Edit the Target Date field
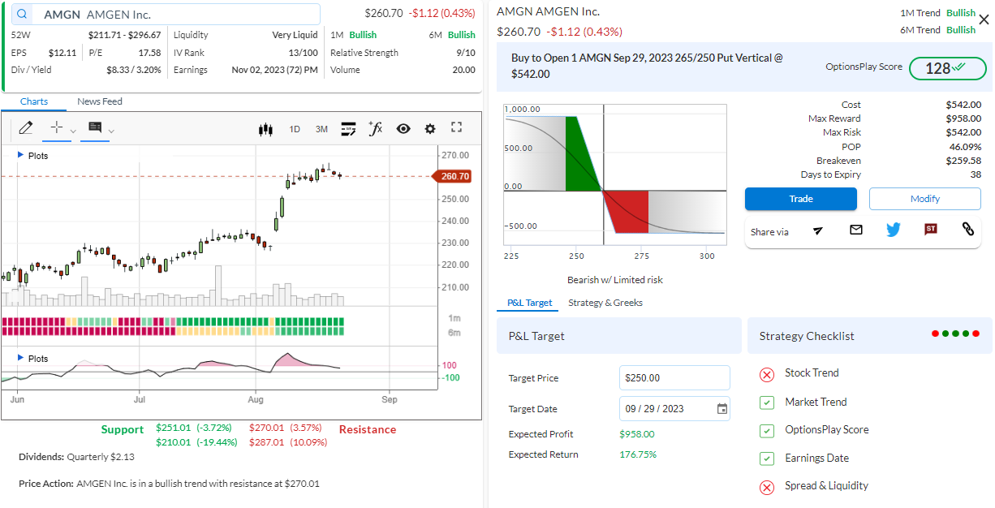995x508 pixels. click(x=674, y=409)
